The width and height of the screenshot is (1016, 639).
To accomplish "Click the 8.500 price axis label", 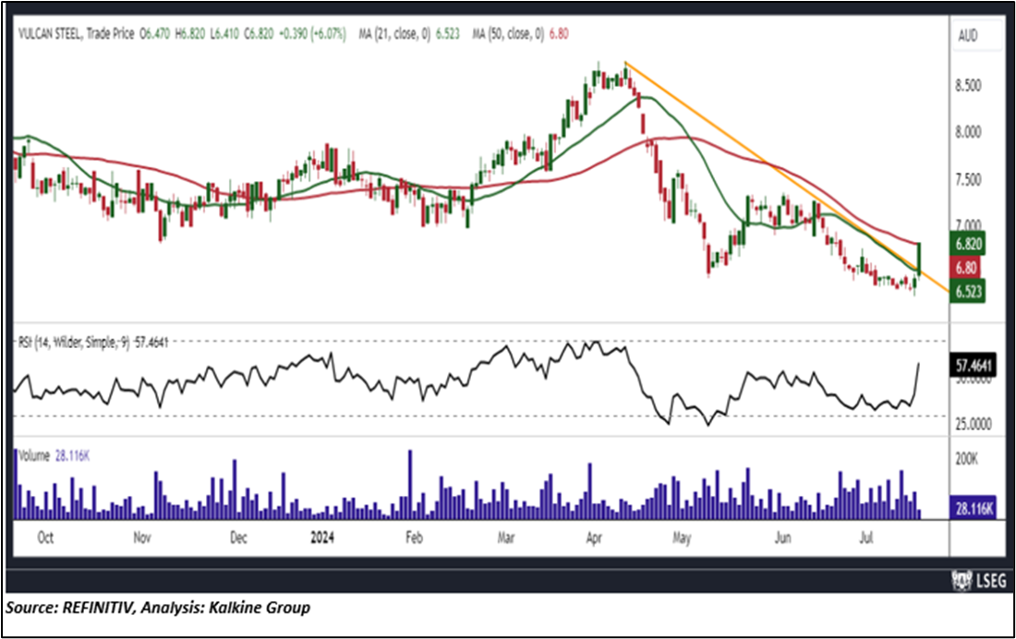I will tap(968, 86).
